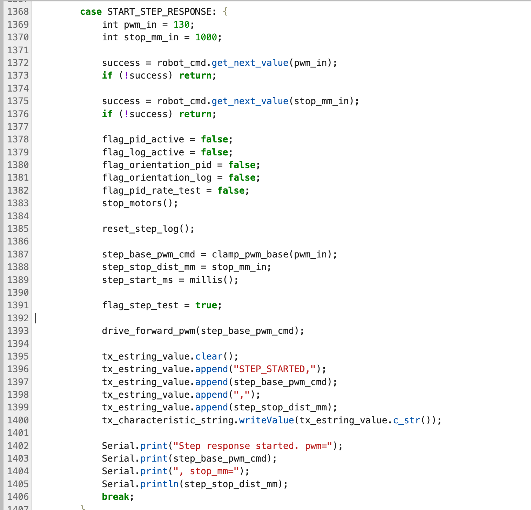The width and height of the screenshot is (531, 510).
Task: Click get_next_value on line 1372
Action: point(250,63)
